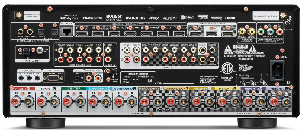Click the CAUTION label box
The image size is (302, 132).
click(x=240, y=48)
